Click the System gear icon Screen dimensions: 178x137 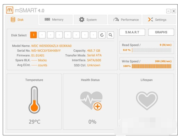coord(82,20)
